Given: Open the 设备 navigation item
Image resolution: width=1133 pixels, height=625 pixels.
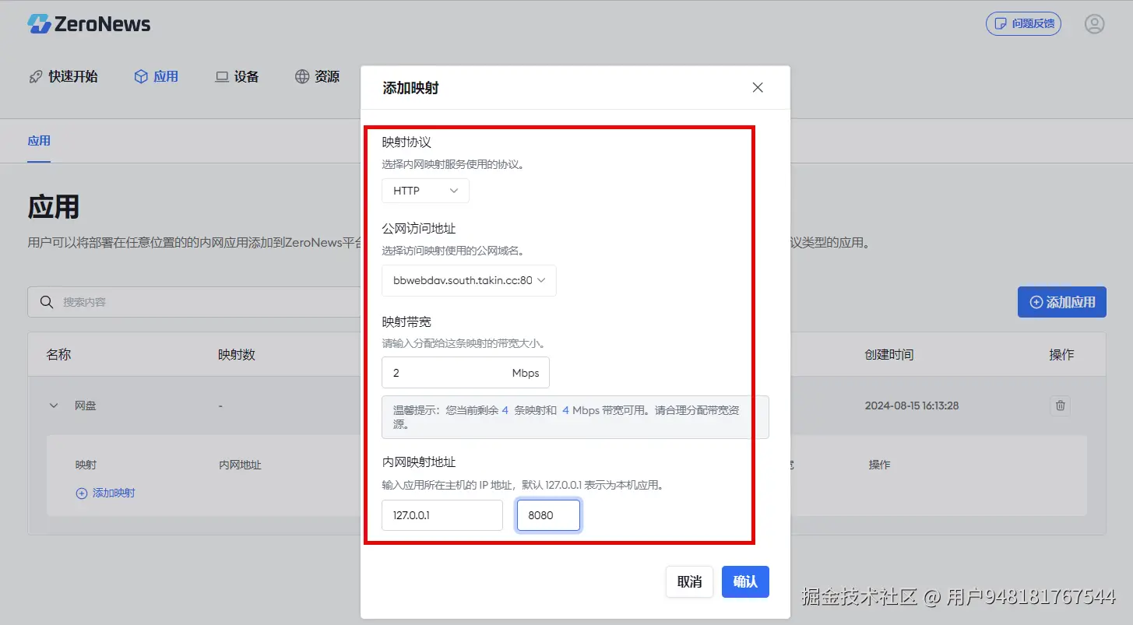Looking at the screenshot, I should click(238, 76).
